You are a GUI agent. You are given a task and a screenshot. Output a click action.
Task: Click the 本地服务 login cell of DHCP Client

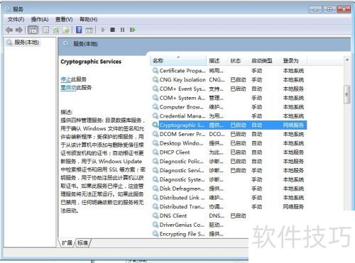point(293,152)
